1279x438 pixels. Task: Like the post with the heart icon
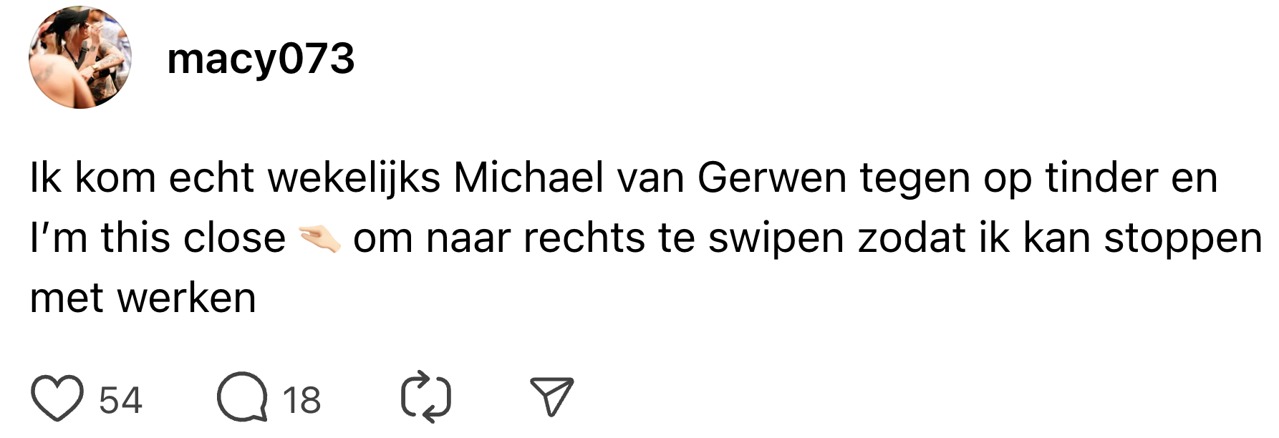(x=57, y=399)
